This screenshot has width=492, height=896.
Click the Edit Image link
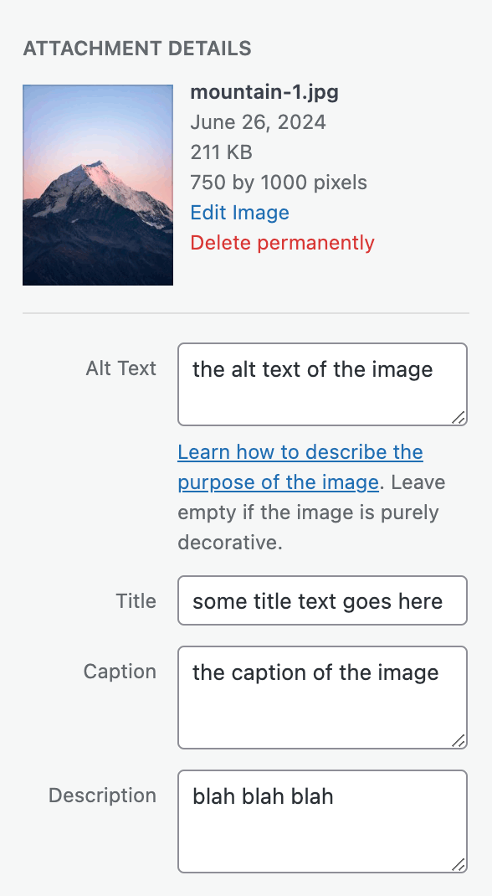[240, 212]
